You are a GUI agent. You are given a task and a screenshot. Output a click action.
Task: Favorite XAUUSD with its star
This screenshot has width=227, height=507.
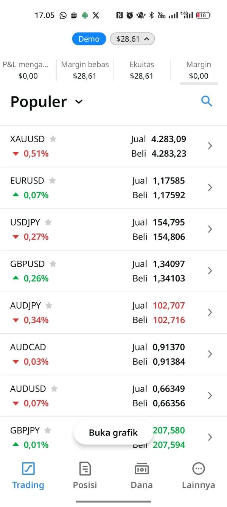point(53,139)
